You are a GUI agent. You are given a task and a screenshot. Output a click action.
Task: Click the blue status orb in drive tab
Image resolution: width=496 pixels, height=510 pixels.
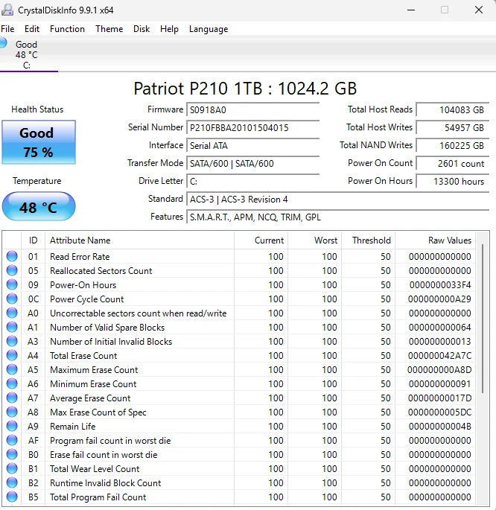3,43
